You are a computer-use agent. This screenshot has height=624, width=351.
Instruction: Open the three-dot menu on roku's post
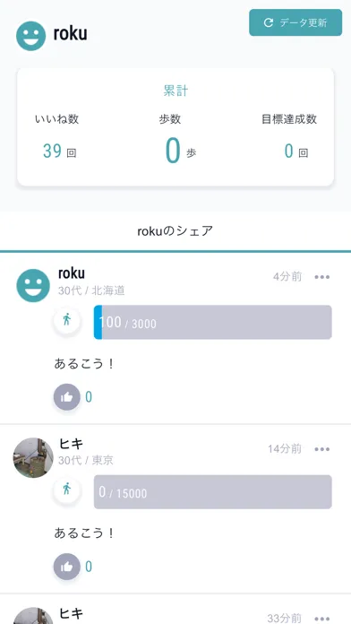(x=322, y=277)
